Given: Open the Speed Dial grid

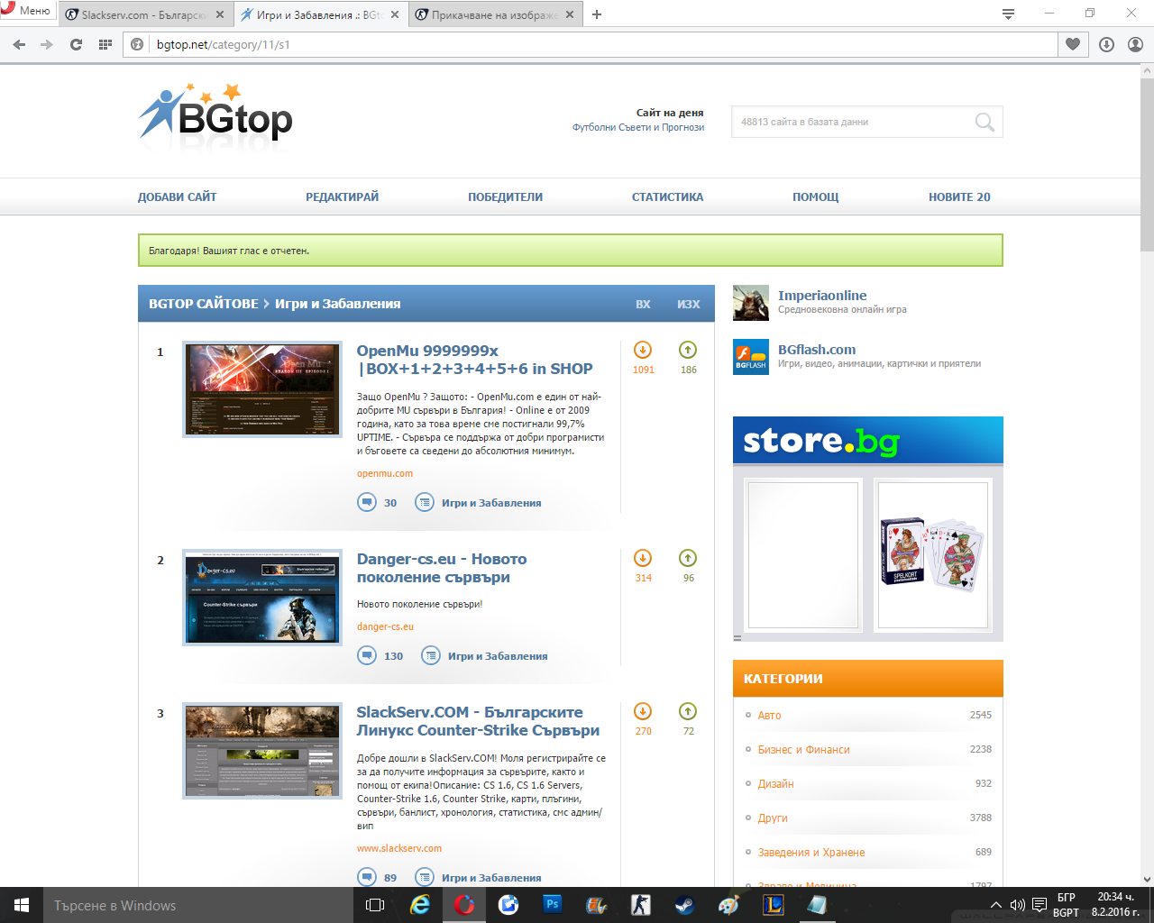Looking at the screenshot, I should [x=105, y=44].
